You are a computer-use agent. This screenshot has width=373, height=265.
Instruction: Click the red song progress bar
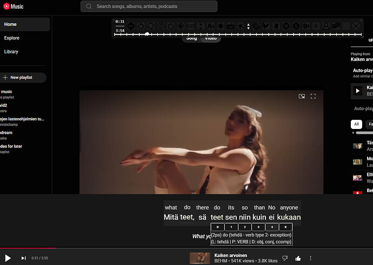28,248
